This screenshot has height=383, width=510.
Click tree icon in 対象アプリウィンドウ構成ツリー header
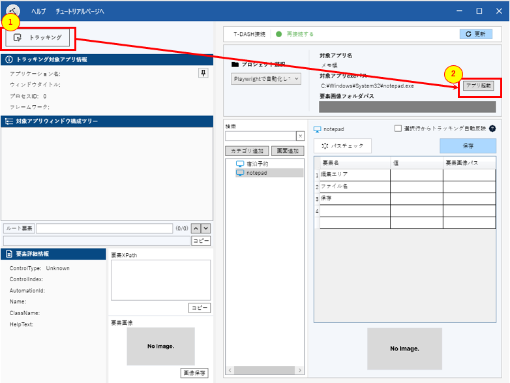click(9, 121)
